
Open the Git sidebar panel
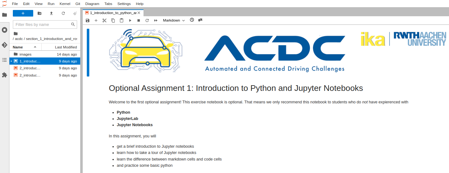point(4,45)
